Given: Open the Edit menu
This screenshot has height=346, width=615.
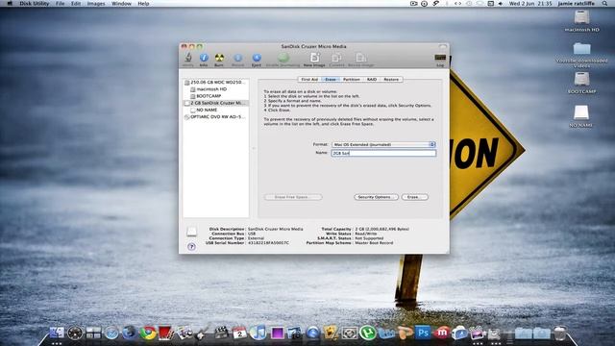Looking at the screenshot, I should [76, 4].
